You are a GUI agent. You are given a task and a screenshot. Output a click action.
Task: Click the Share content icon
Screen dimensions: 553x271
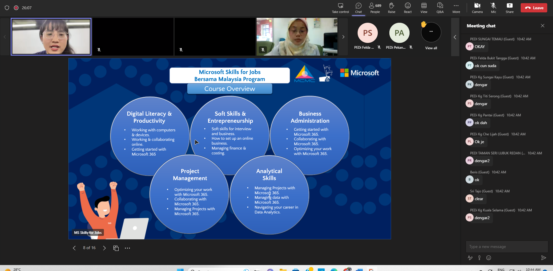[x=509, y=8]
